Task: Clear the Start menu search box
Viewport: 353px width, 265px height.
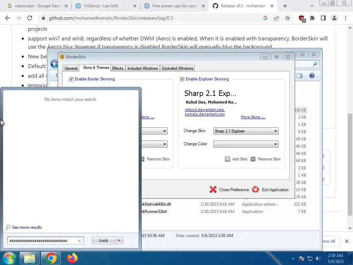Action: [x=80, y=241]
